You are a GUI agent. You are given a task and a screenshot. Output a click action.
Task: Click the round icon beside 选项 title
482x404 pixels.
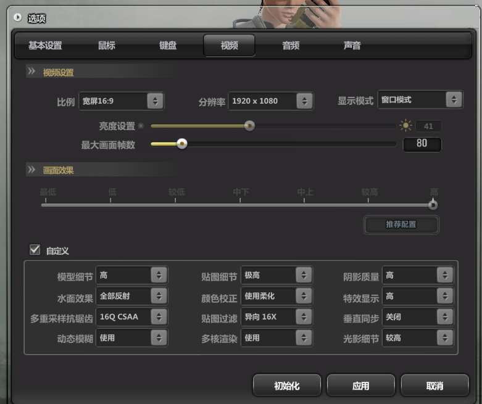[17, 19]
